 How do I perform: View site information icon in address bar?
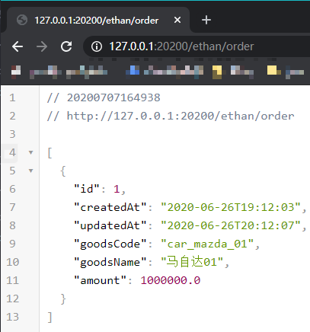97,46
